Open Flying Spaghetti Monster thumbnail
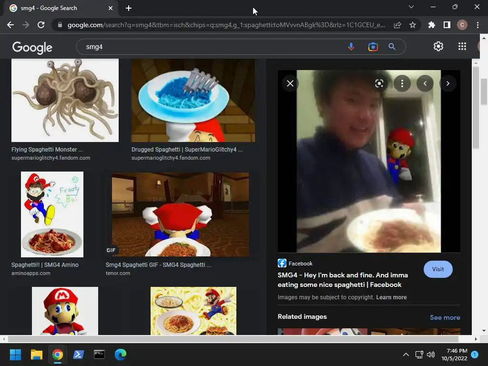 coord(65,100)
